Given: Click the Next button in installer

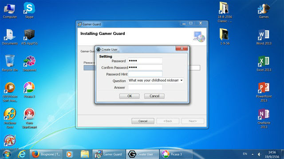Looking at the screenshot, I should [193, 121].
